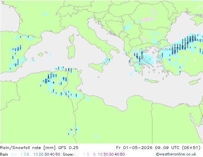Select the 10 value in Snow legend
The image size is (203, 157).
coord(100,154)
